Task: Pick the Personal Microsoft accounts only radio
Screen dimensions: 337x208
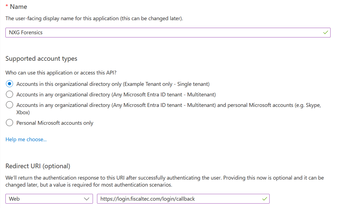Action: tap(9, 123)
